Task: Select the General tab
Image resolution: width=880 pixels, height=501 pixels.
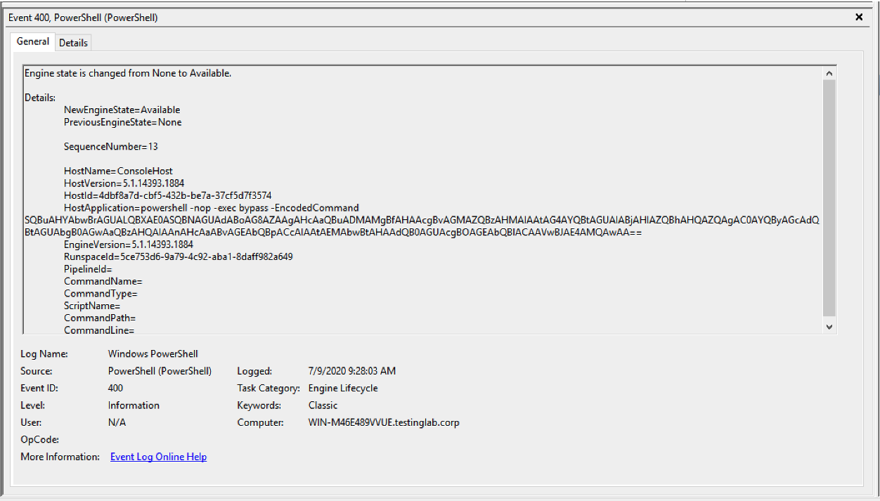Action: [x=33, y=41]
